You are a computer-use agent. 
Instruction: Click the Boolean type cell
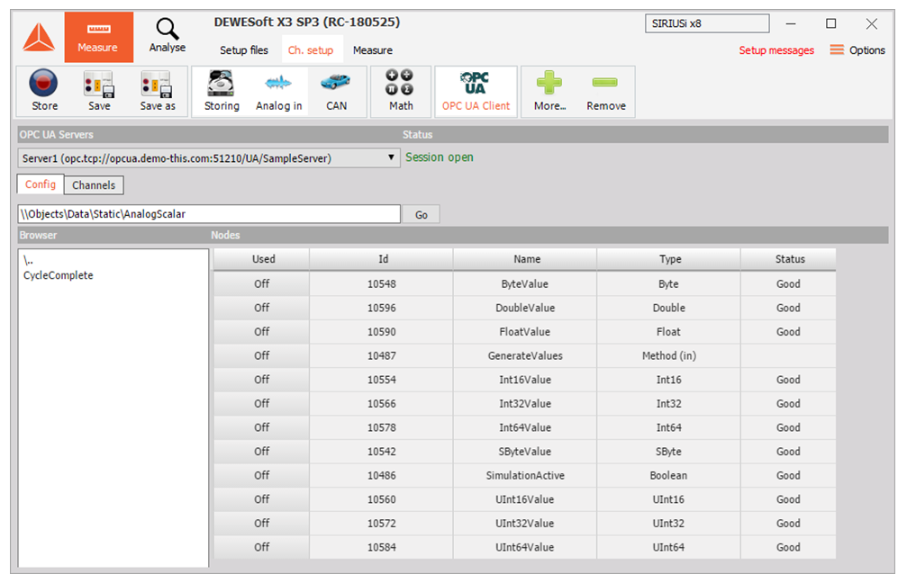(668, 476)
